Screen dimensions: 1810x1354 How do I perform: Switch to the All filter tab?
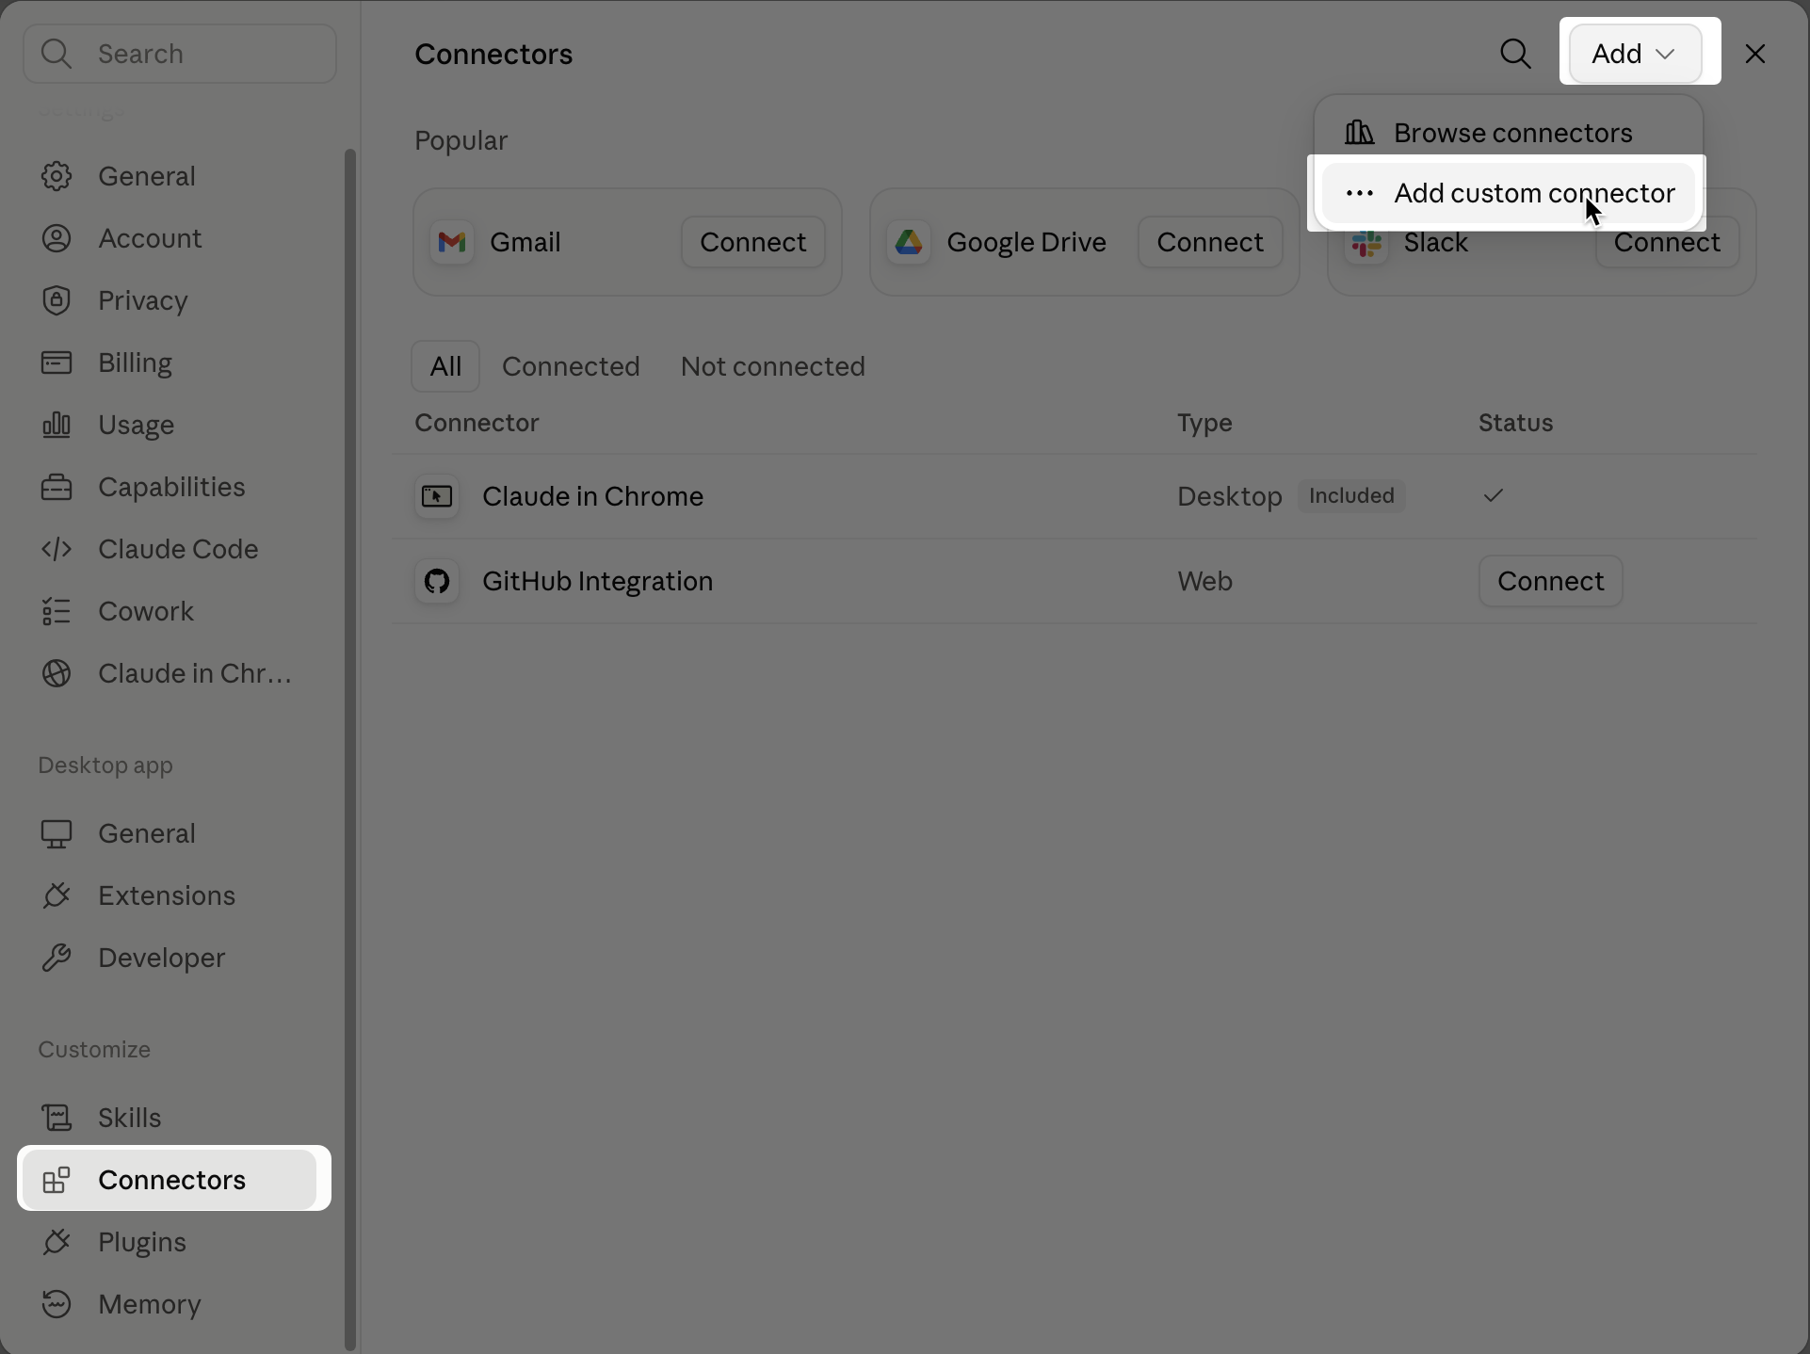tap(445, 366)
